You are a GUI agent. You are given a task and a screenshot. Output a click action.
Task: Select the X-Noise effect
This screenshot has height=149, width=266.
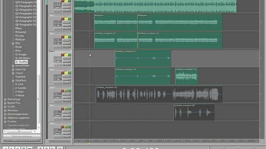coord(20,95)
